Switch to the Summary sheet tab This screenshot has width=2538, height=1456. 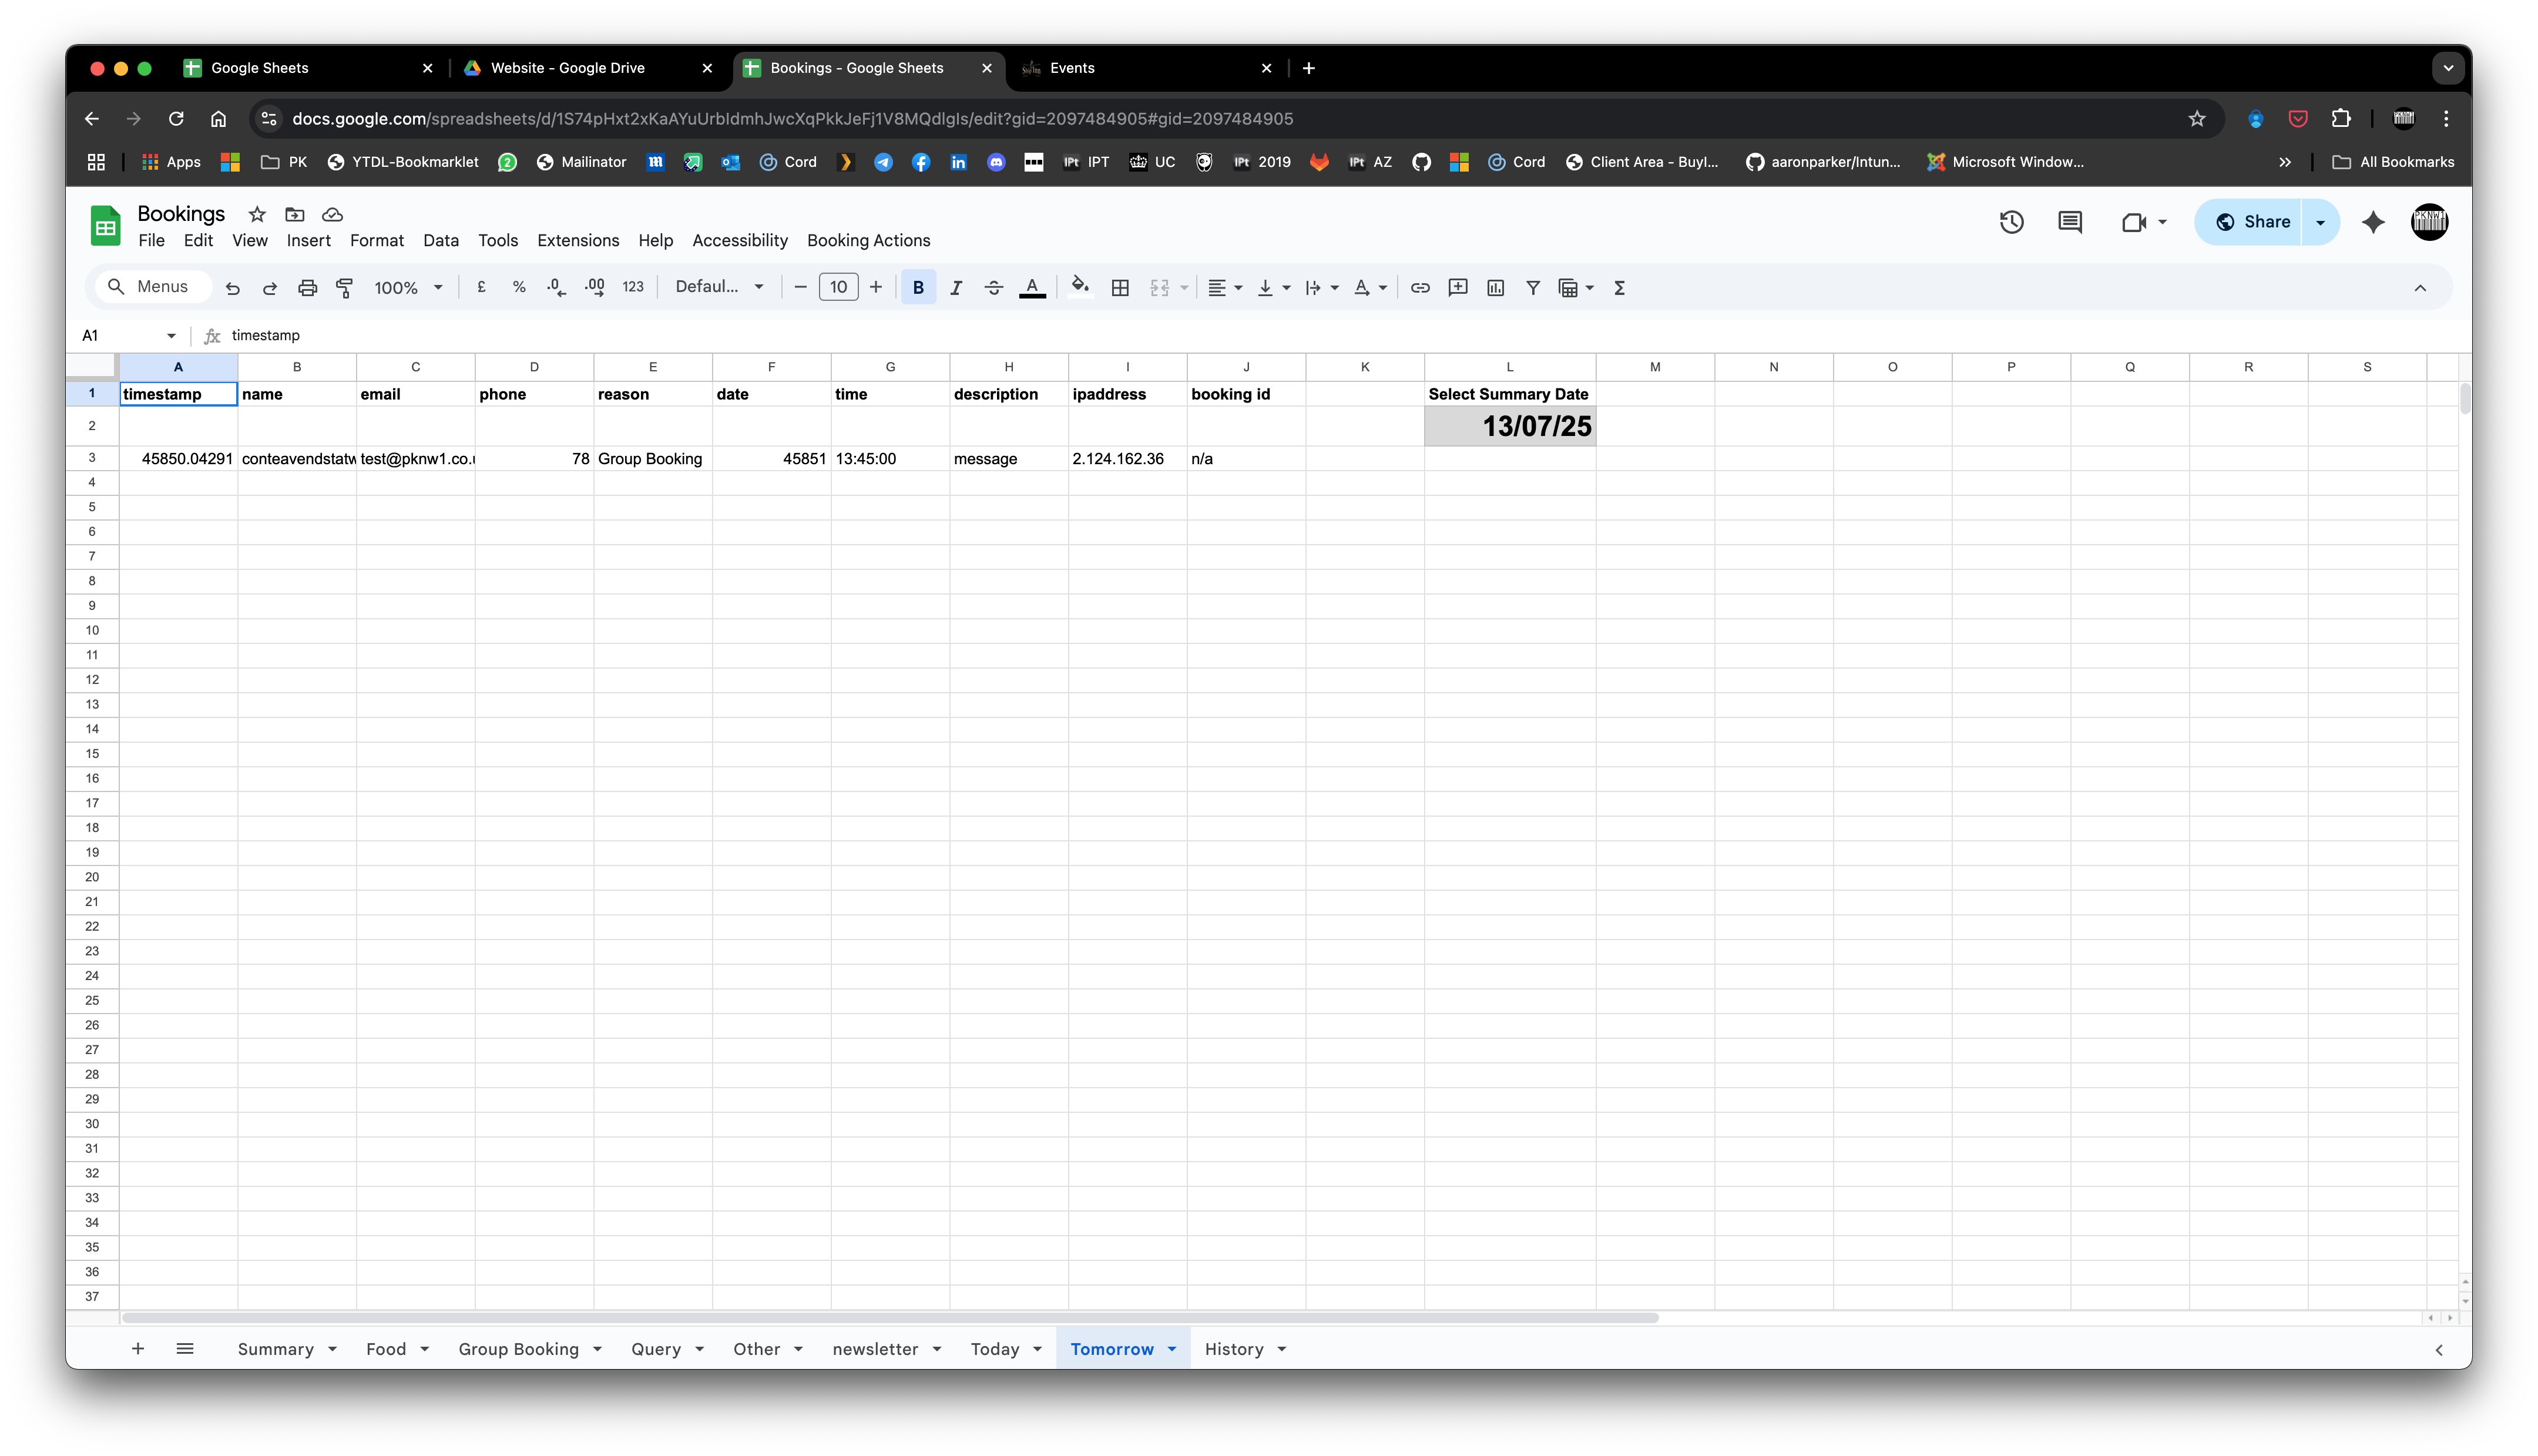[276, 1349]
